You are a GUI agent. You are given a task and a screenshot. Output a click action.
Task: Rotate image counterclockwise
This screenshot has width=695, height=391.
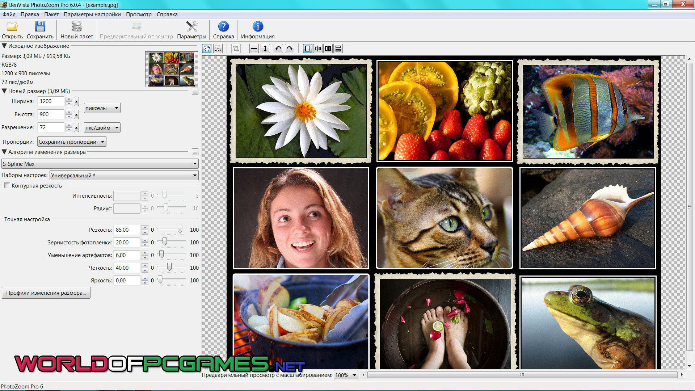(278, 49)
